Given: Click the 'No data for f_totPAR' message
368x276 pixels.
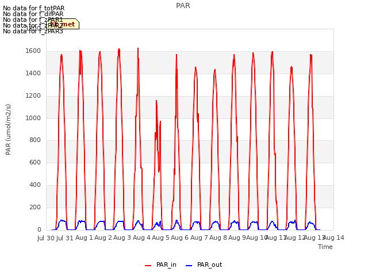Looking at the screenshot, I should point(34,8).
